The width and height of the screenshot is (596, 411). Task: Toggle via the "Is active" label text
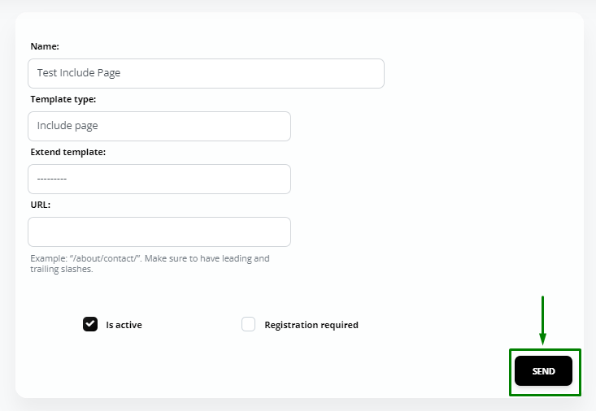point(124,325)
